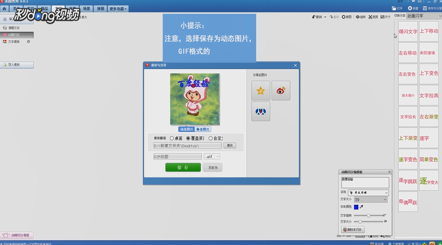This screenshot has width=442, height=245.
Task: Click the 更改 change path button
Action: pos(230,146)
